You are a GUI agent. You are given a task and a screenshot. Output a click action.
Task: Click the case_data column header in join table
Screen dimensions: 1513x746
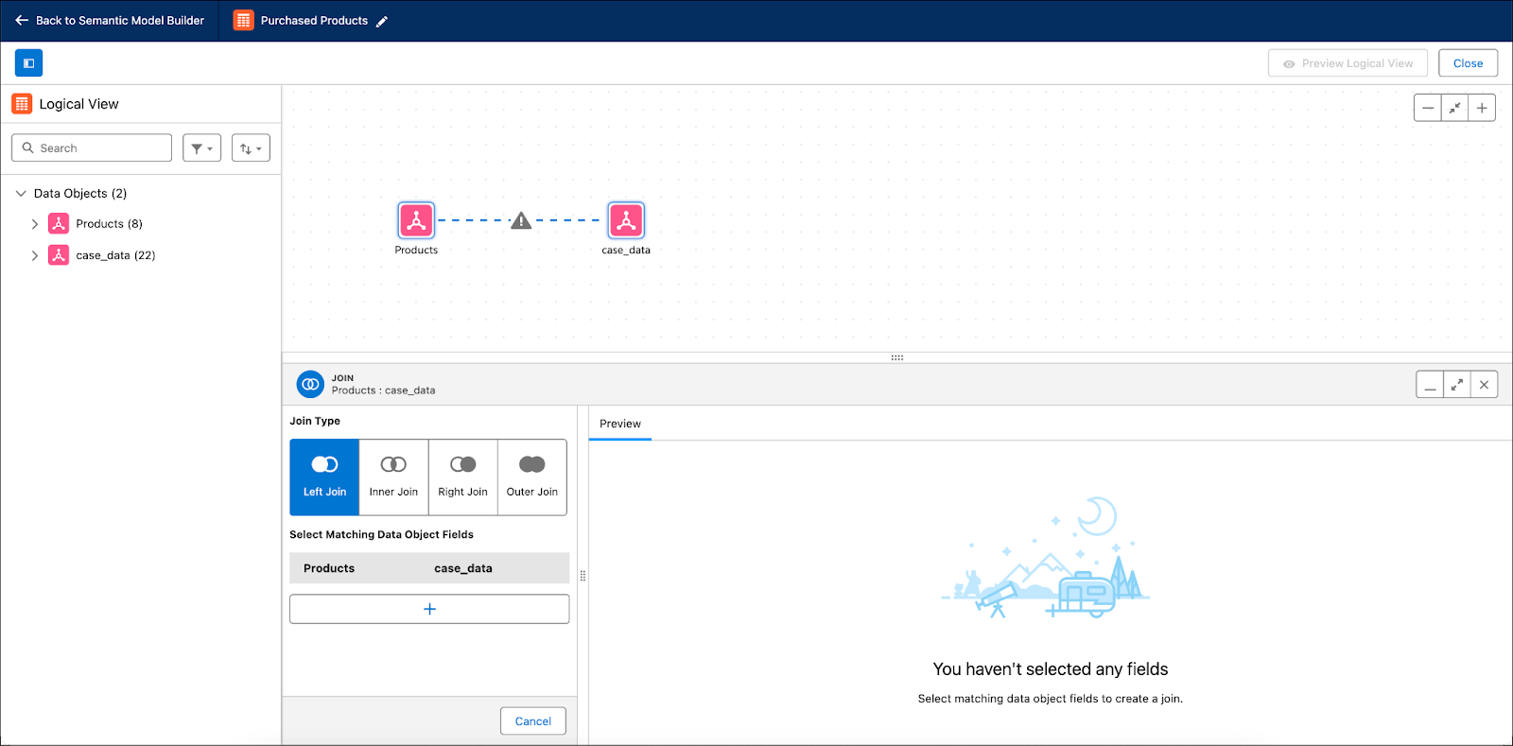[x=463, y=568]
